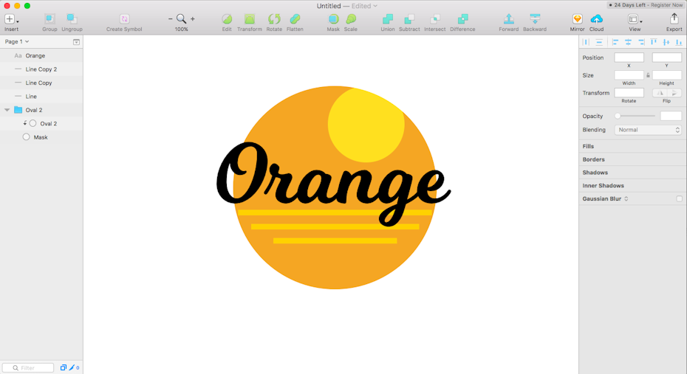
Task: Open the Page 1 dropdown
Action: [17, 42]
